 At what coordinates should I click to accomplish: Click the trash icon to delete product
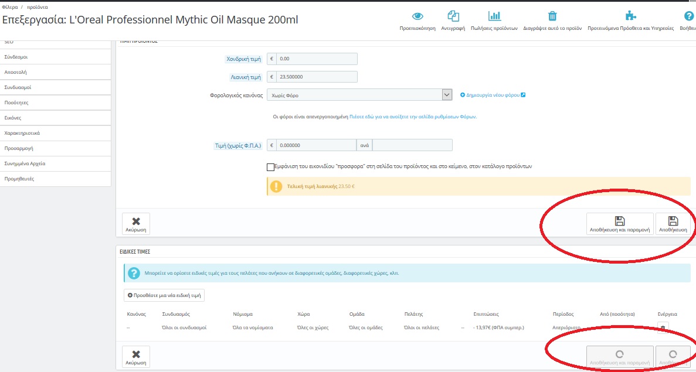pyautogui.click(x=552, y=16)
